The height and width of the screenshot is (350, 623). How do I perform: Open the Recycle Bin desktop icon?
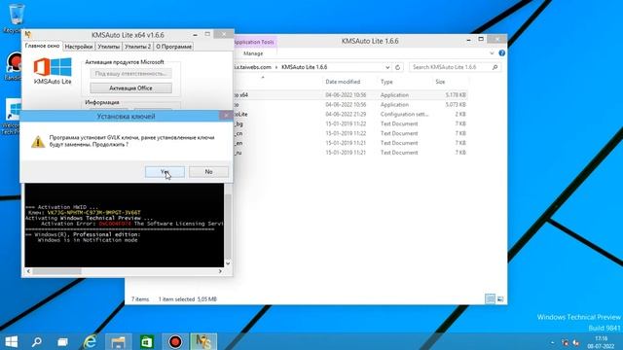point(16,17)
